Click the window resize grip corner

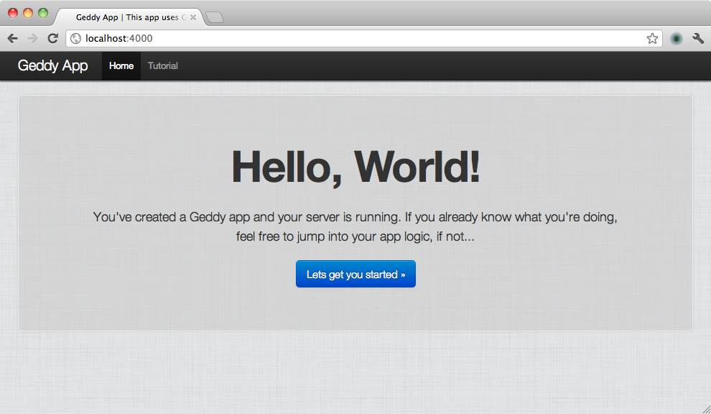(706, 409)
